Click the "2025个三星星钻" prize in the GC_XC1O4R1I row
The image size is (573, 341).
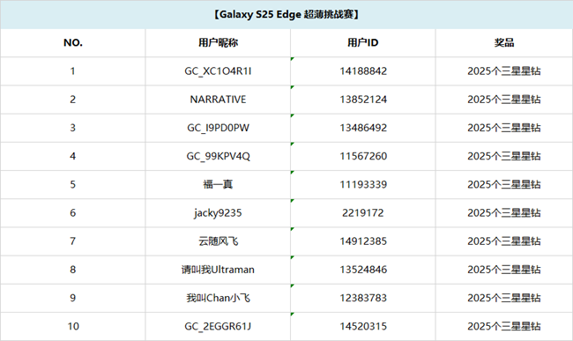click(504, 70)
